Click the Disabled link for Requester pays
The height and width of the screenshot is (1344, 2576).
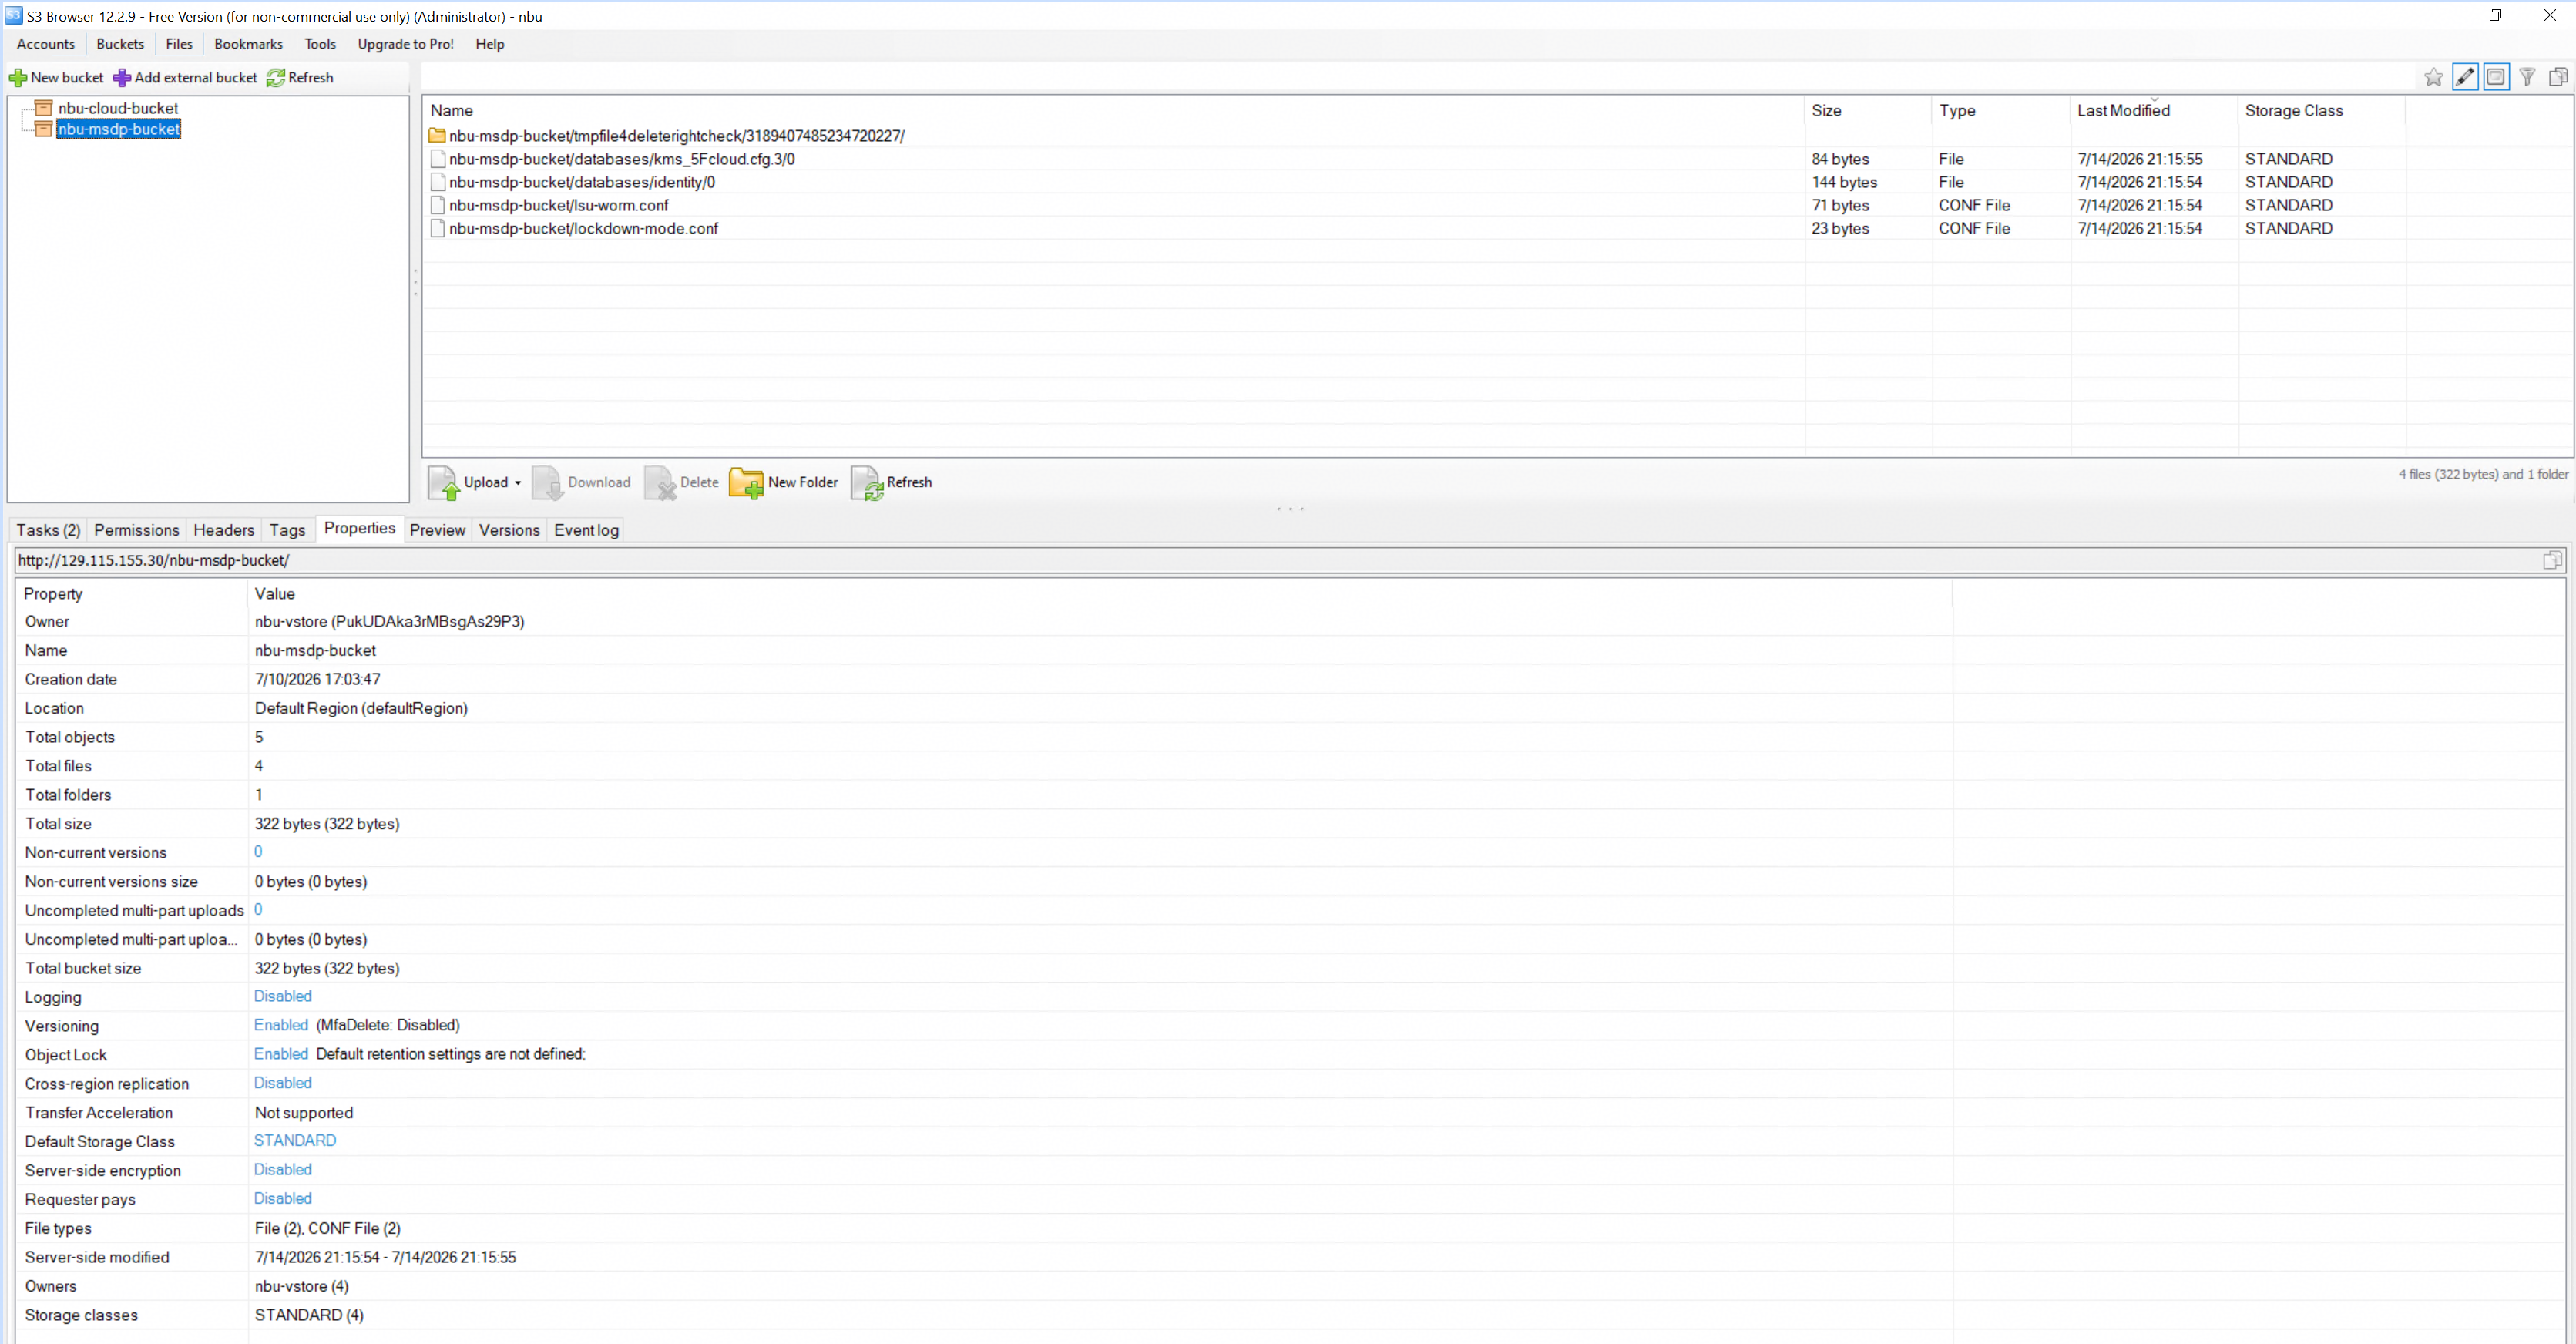pyautogui.click(x=283, y=1199)
